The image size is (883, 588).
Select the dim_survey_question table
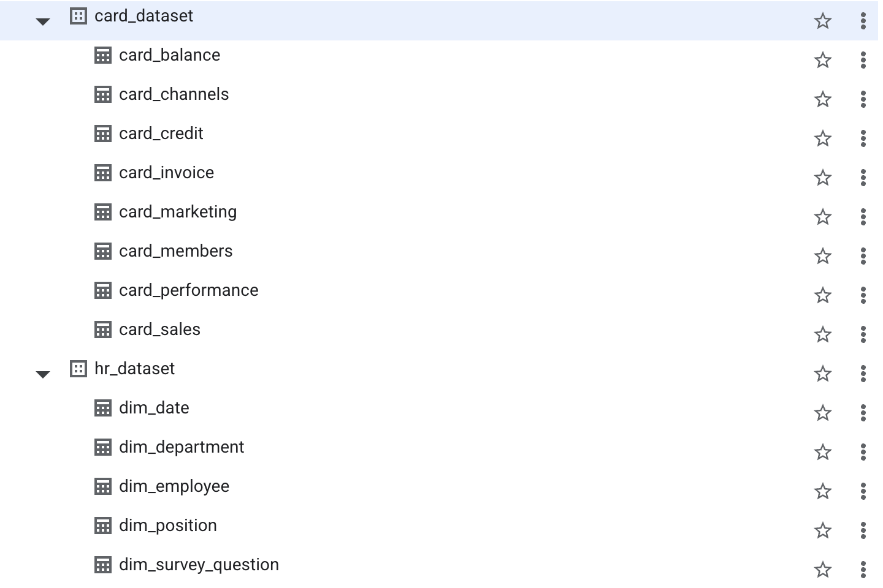tap(199, 565)
